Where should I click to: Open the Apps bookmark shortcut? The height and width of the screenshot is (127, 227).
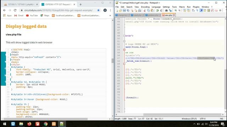pos(7,16)
